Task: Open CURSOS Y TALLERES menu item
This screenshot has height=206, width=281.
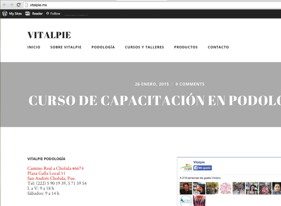Action: (x=144, y=47)
